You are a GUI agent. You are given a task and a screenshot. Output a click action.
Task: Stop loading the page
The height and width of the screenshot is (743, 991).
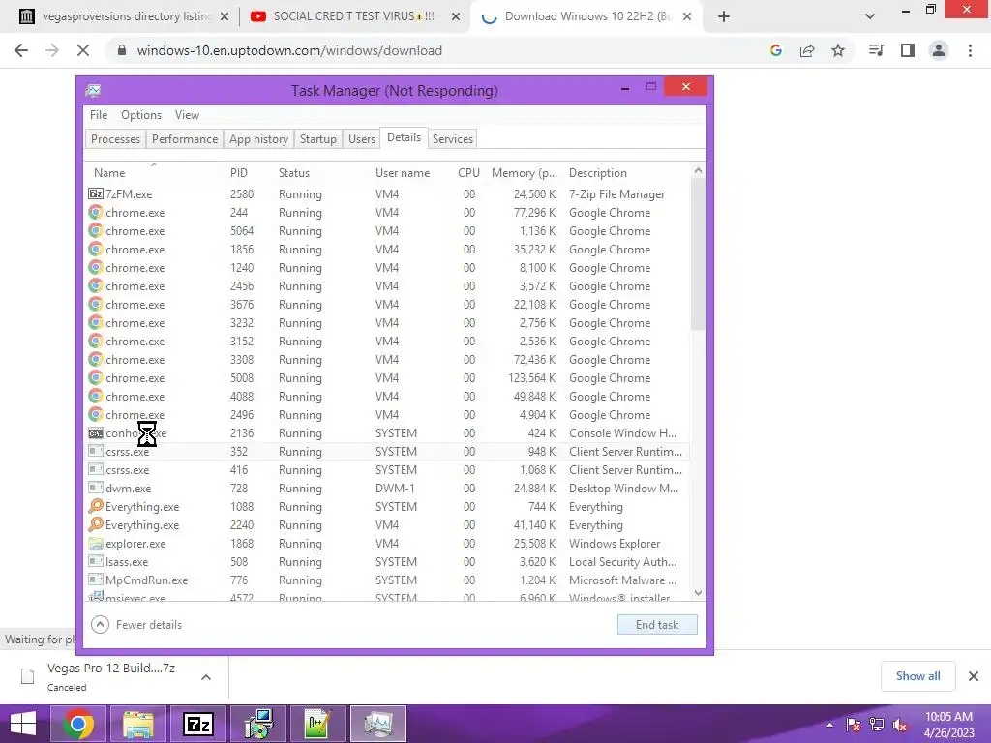point(83,50)
